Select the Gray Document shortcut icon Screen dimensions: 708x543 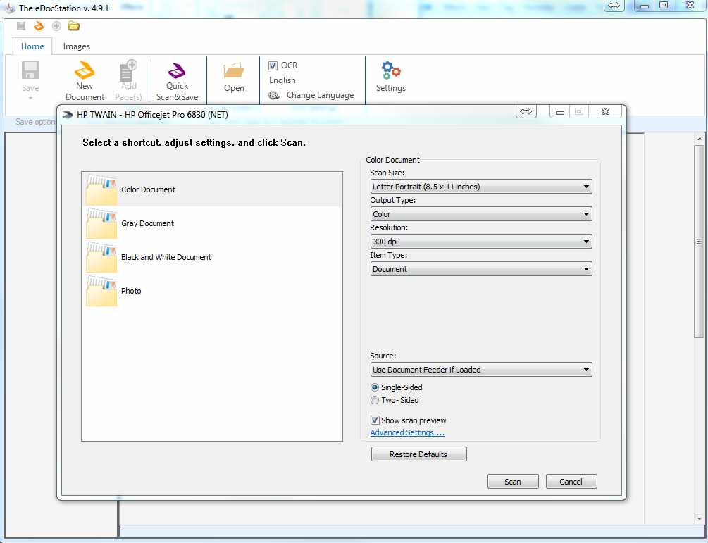[x=101, y=223]
